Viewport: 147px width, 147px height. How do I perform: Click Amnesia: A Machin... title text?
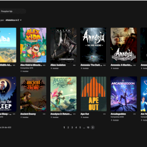(x=121, y=65)
